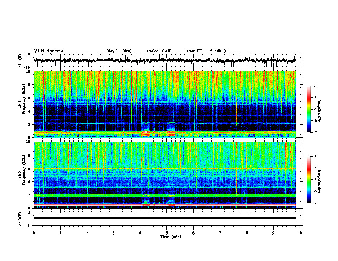The width and height of the screenshot is (338, 261).
Task: Click the 5 minute tick label
Action: pos(167,233)
